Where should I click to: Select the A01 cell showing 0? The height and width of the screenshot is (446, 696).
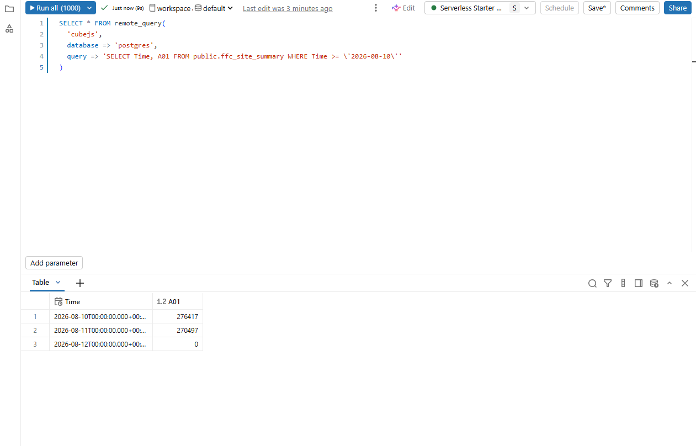(x=178, y=344)
